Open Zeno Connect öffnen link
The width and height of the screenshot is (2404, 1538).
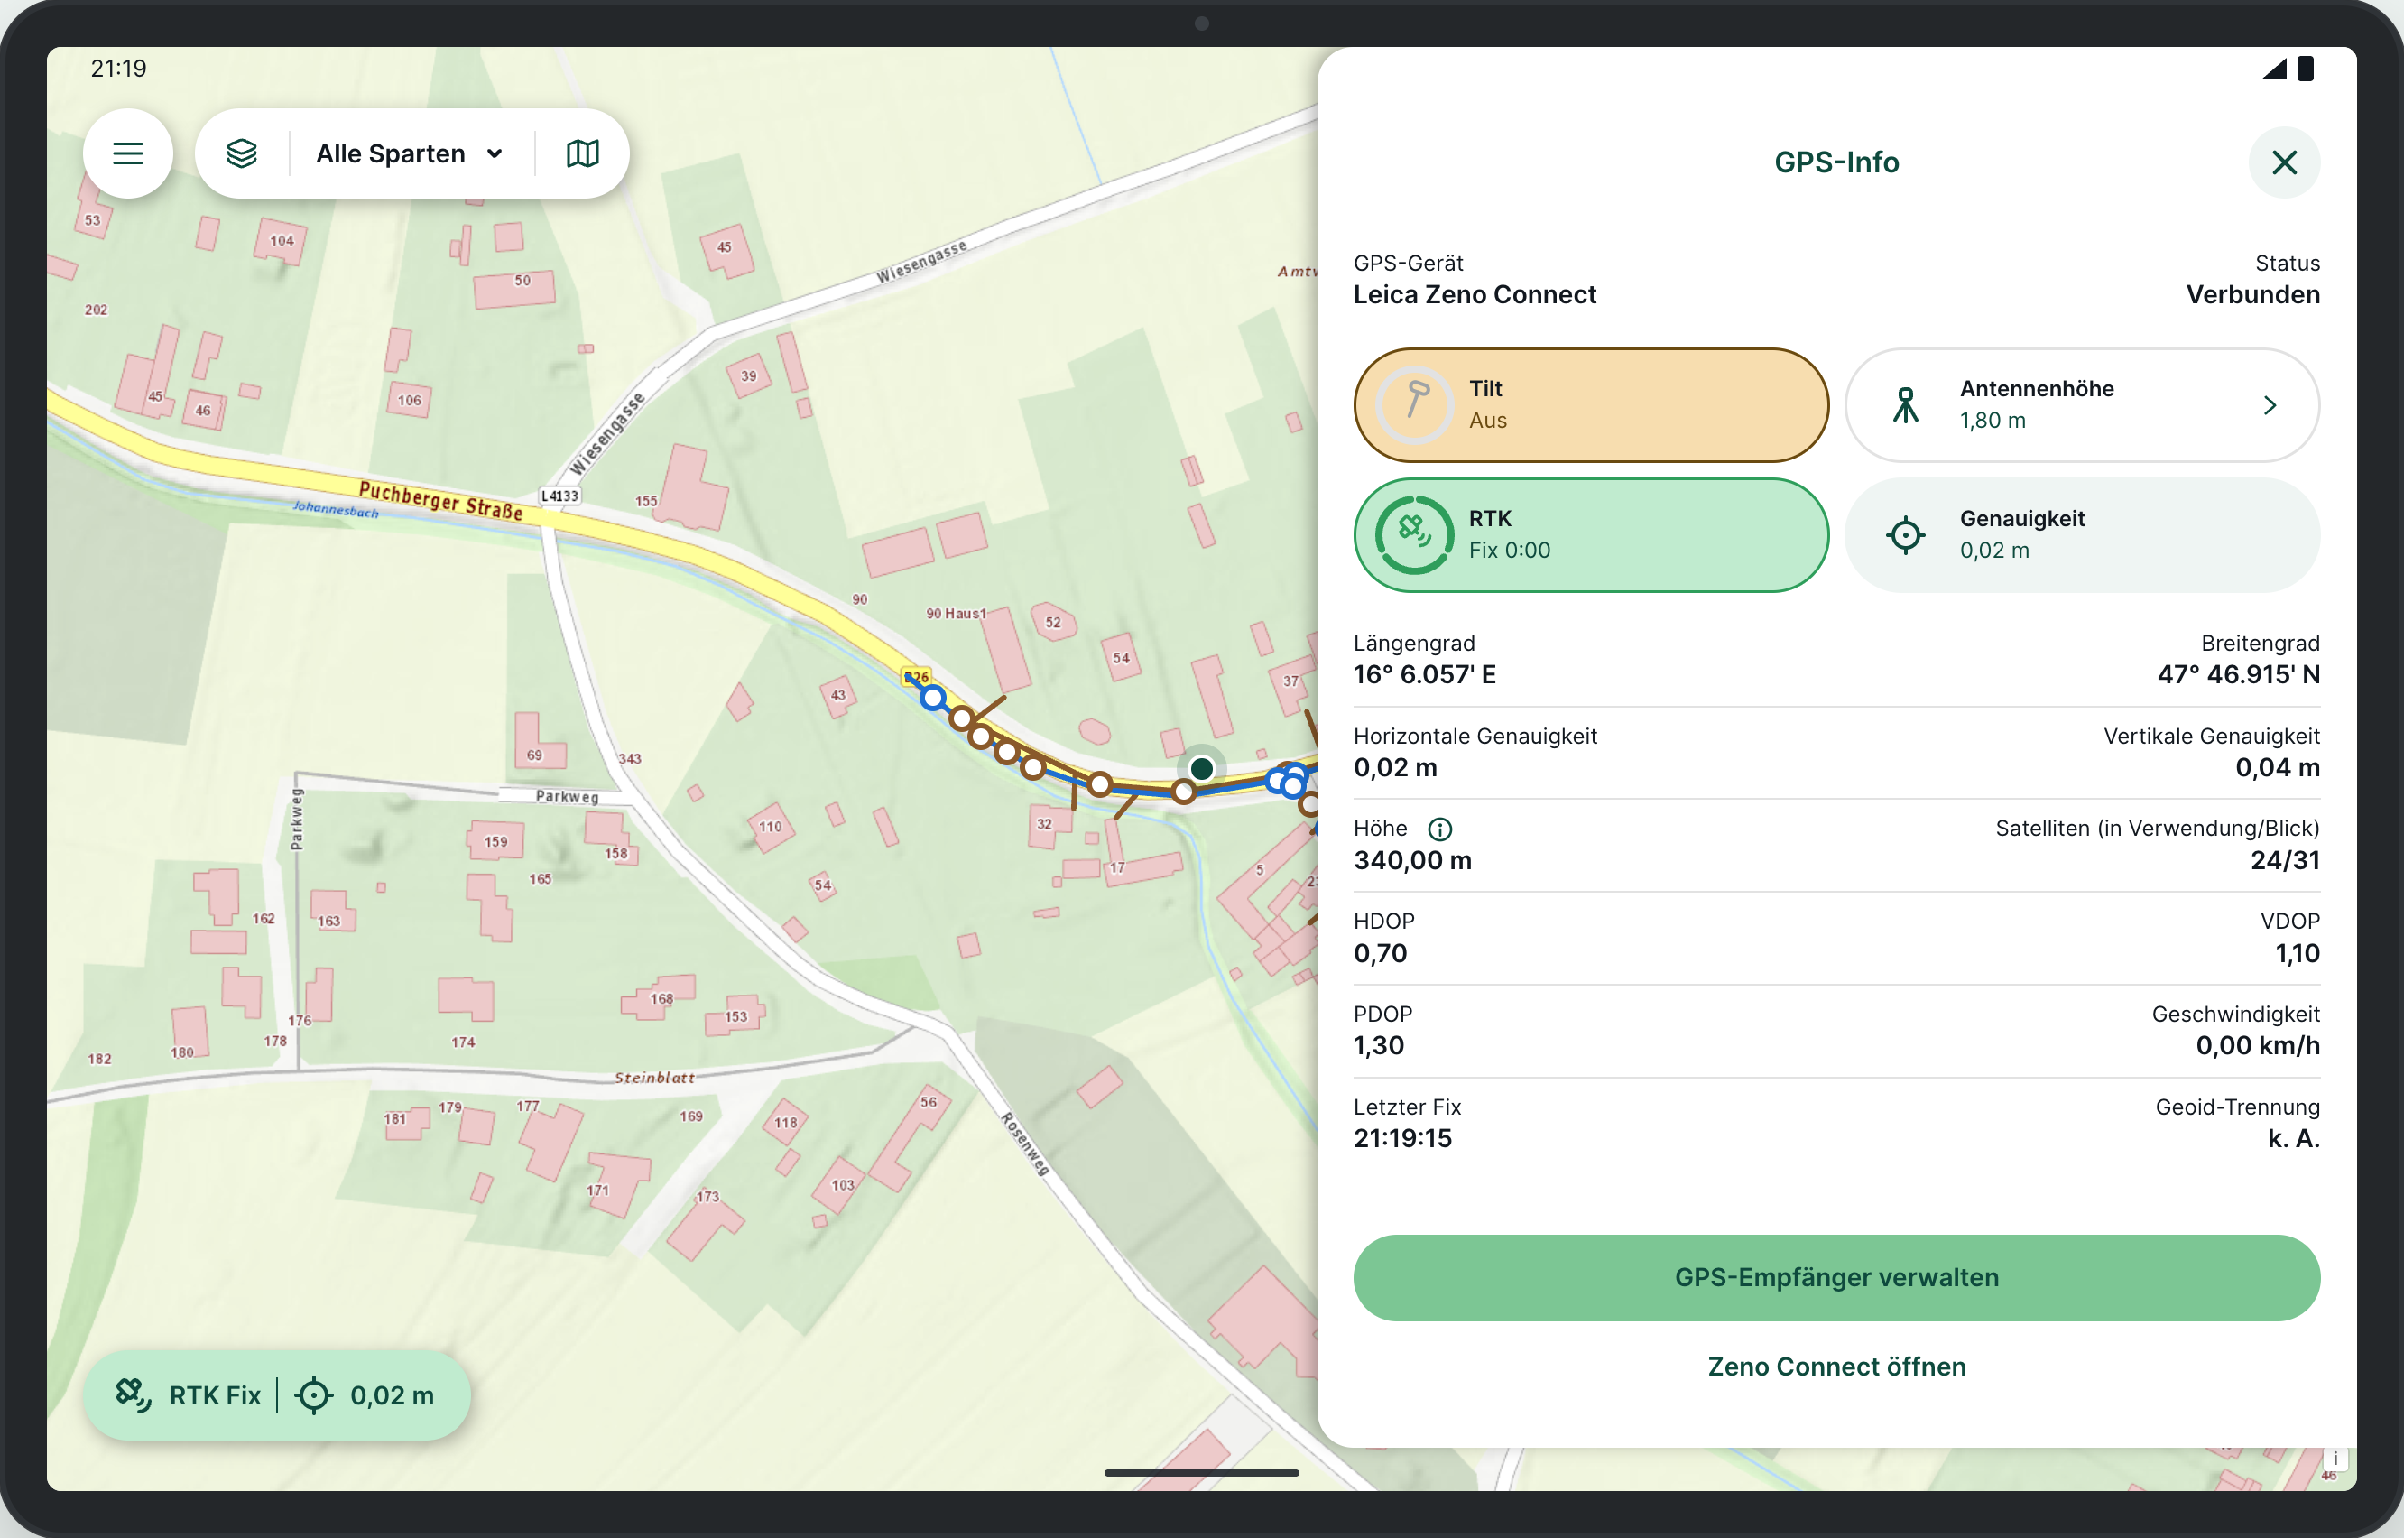pos(1836,1367)
